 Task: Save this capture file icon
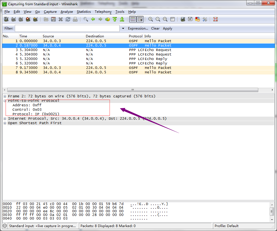53,19
